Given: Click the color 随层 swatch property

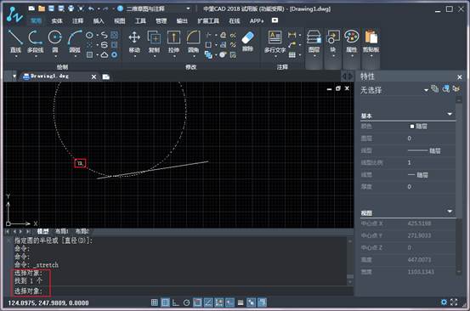Looking at the screenshot, I should (418, 127).
